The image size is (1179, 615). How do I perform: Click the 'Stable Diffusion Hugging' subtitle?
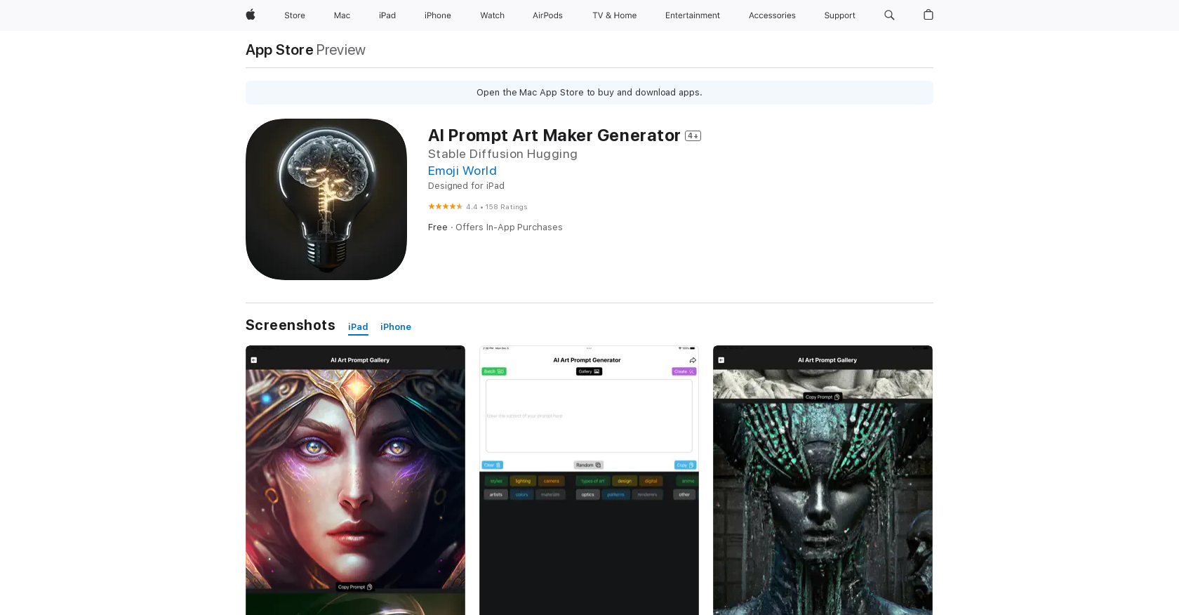[x=502, y=154]
